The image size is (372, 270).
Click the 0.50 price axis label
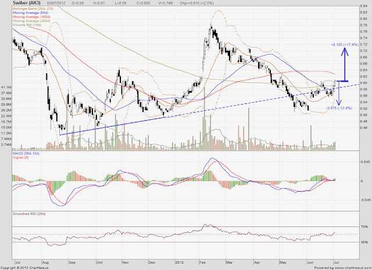pyautogui.click(x=364, y=115)
